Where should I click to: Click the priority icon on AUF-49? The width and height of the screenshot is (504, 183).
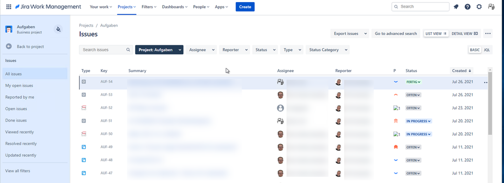pos(396,147)
